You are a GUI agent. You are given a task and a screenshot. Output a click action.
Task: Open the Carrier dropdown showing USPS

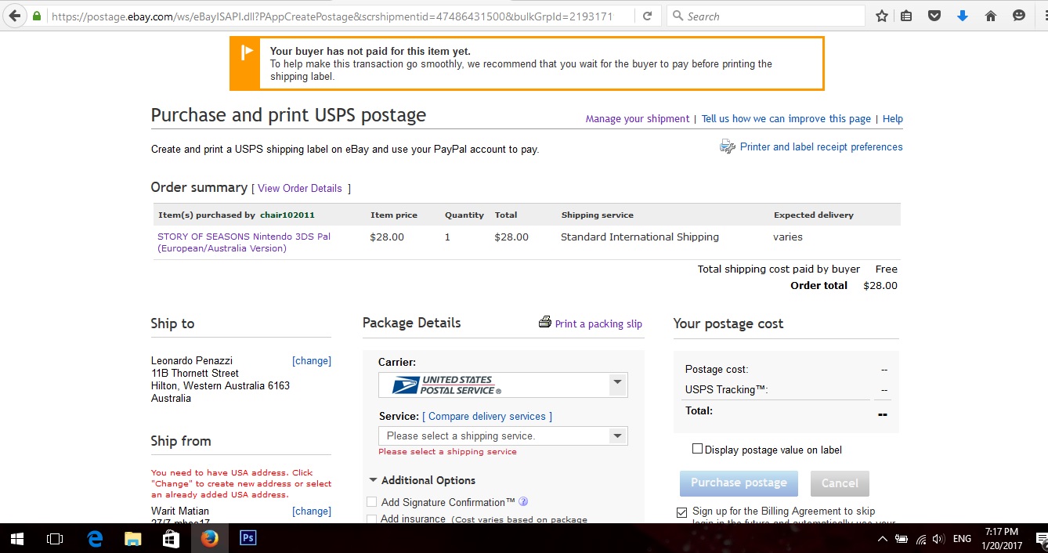[503, 385]
